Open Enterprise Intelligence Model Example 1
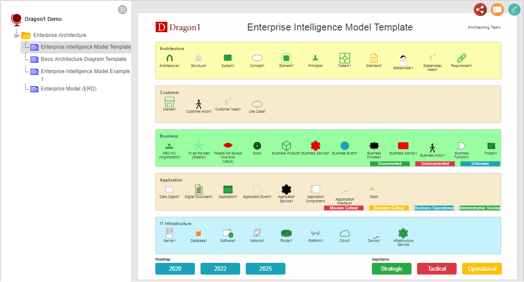Image resolution: width=524 pixels, height=282 pixels. (x=85, y=71)
